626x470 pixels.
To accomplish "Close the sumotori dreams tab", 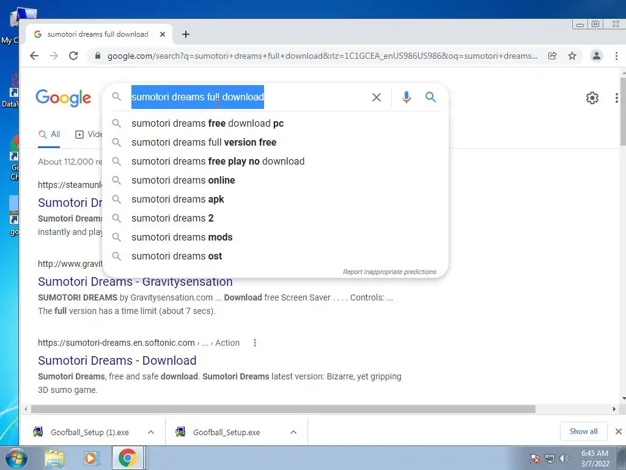I will coord(163,34).
